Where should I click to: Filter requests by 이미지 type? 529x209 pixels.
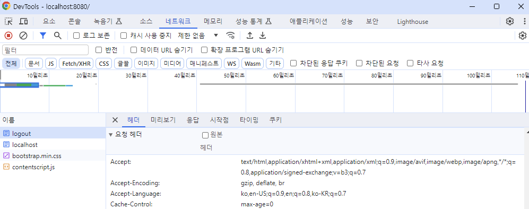tap(146, 63)
